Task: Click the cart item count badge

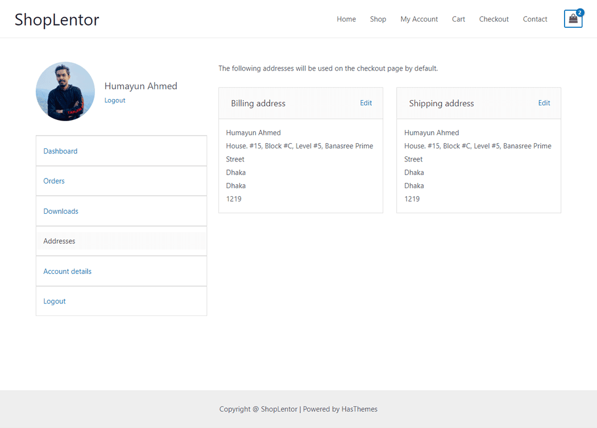Action: 580,13
